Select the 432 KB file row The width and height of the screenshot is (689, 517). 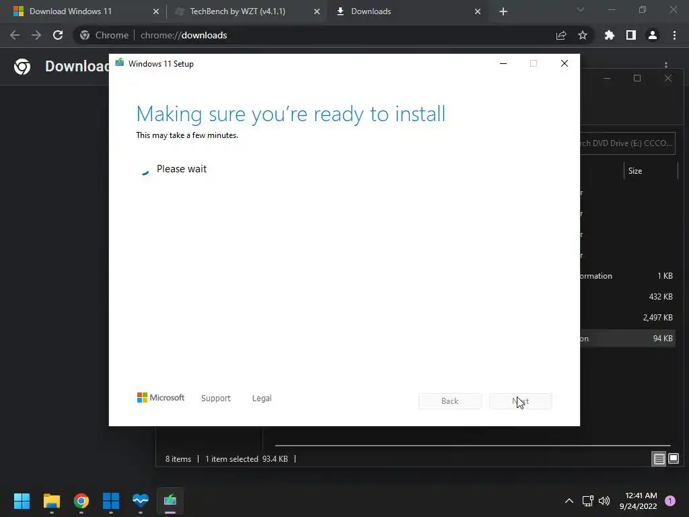627,297
